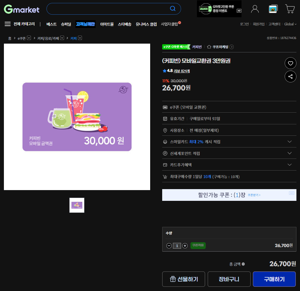Open the 베스트 menu item
Image resolution: width=300 pixels, height=291 pixels.
coord(51,24)
